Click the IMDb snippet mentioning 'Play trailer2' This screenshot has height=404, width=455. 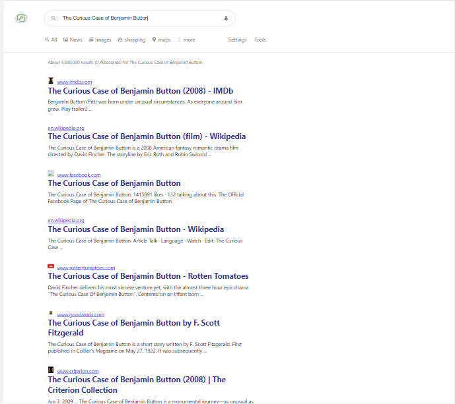pyautogui.click(x=145, y=105)
